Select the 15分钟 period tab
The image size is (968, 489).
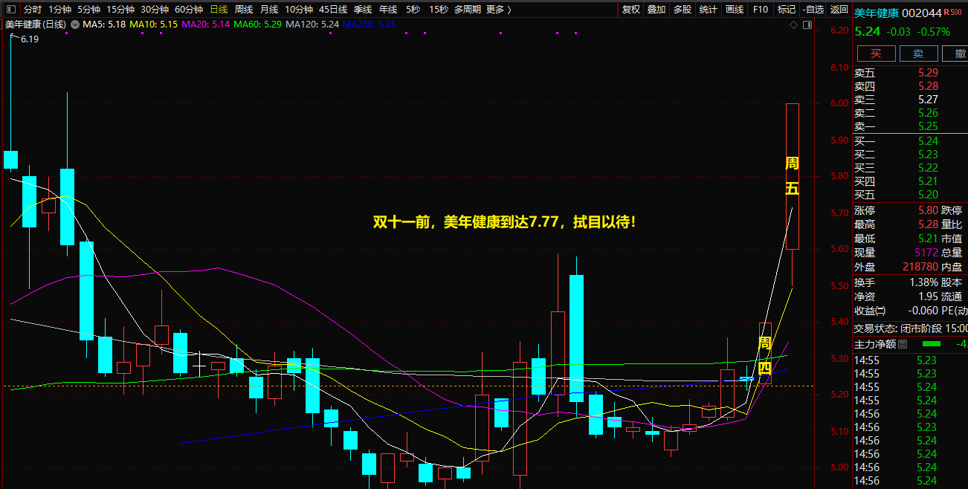click(120, 10)
